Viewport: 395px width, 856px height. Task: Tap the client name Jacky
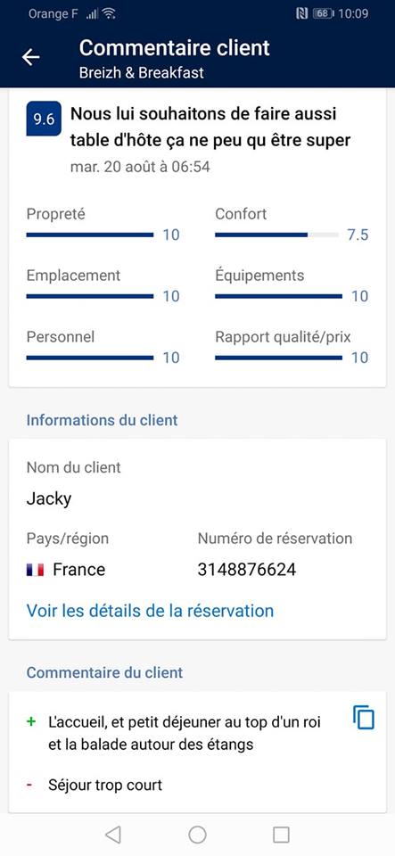[x=48, y=499]
